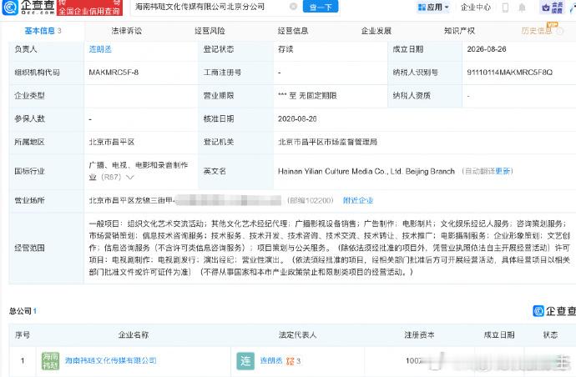Click the 查一下 search button

point(321,7)
